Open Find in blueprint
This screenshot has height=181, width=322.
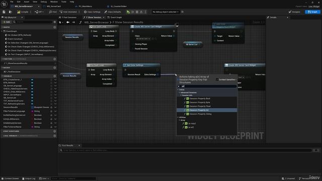click(52, 12)
